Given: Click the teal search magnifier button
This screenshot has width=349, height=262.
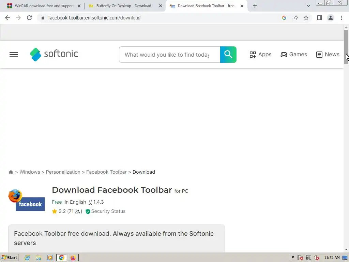Looking at the screenshot, I should tap(228, 55).
